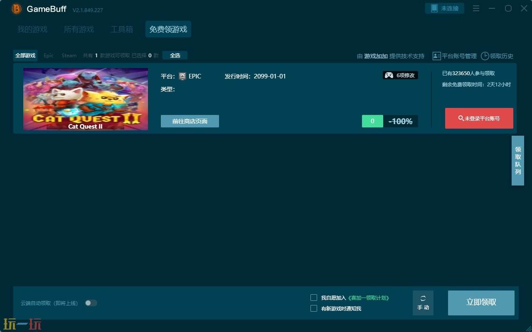
Task: Click the EPIC platform icon
Action: click(x=182, y=76)
